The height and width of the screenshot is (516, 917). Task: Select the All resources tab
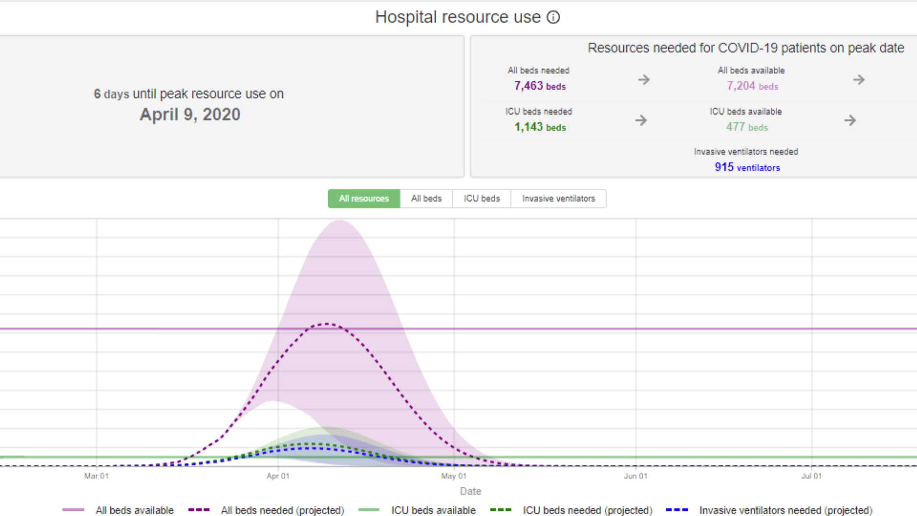[x=364, y=198]
